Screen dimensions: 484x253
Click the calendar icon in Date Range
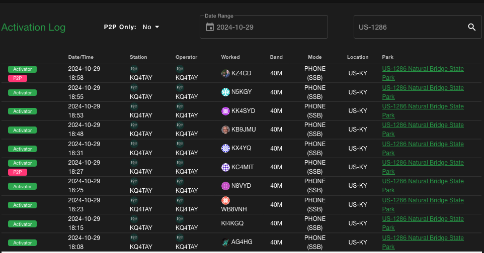point(210,27)
